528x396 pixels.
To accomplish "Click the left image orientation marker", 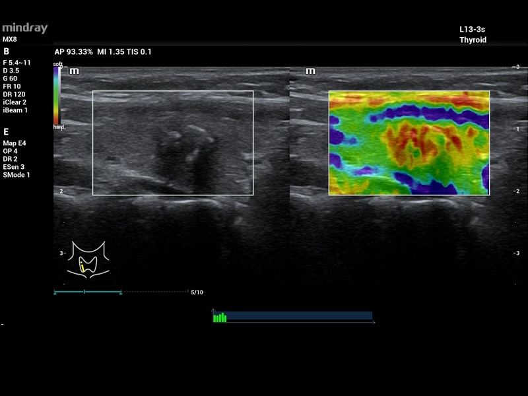I will coord(75,71).
